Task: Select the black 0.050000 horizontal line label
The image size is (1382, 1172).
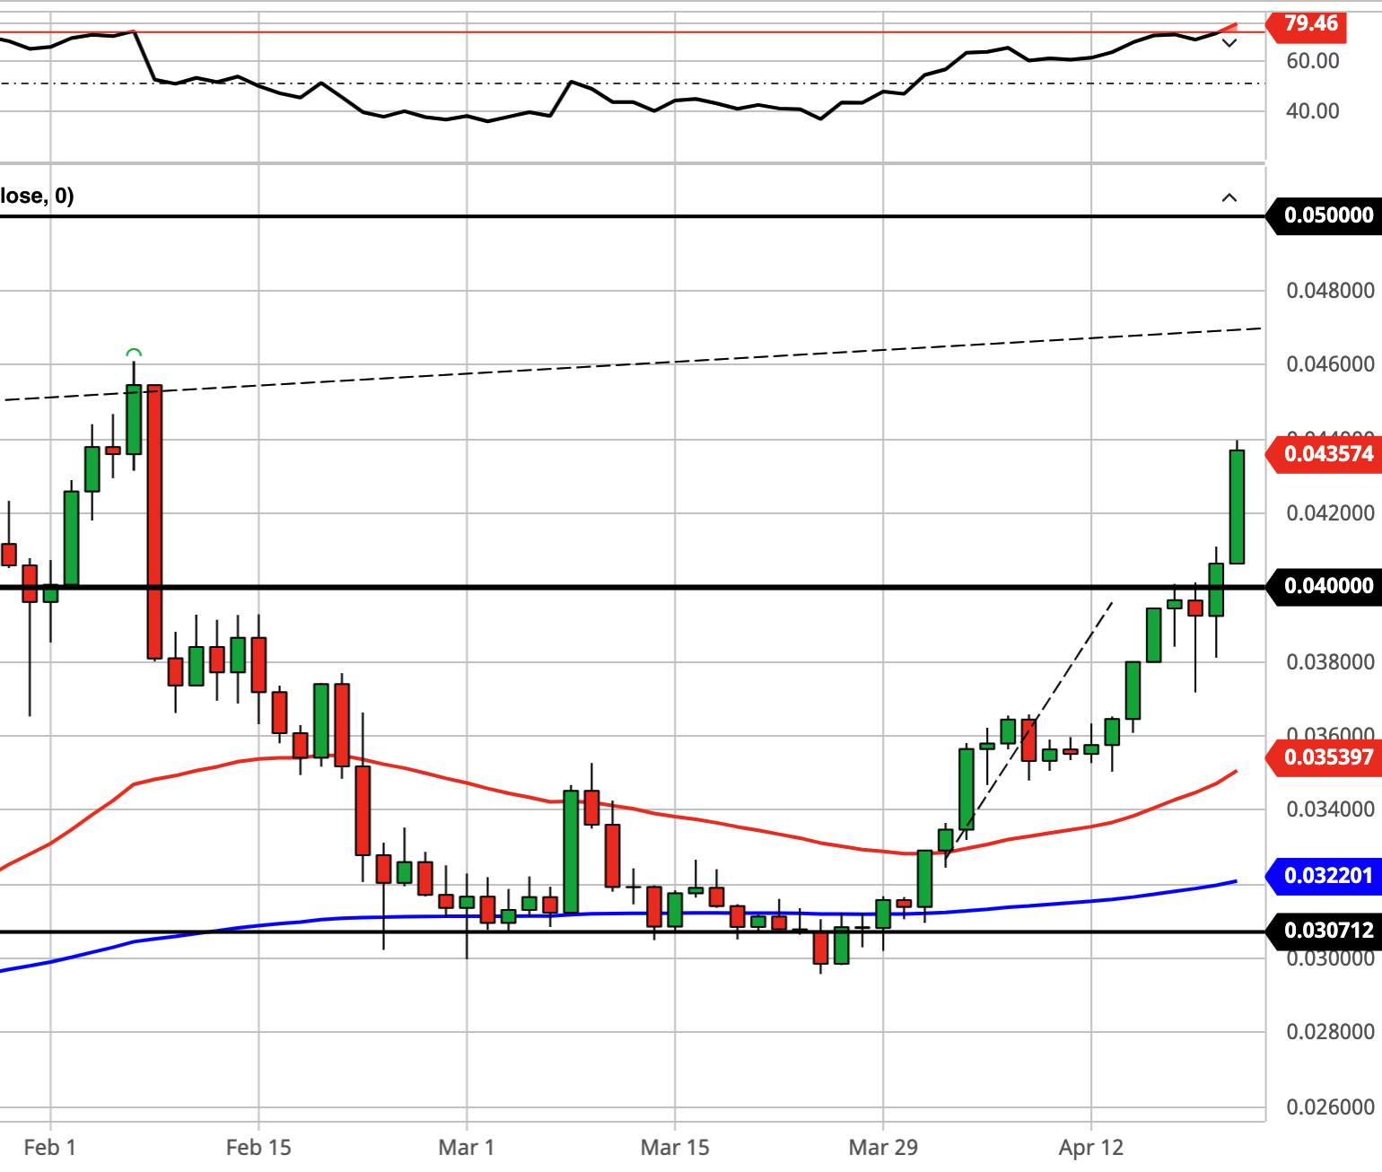Action: (1325, 215)
